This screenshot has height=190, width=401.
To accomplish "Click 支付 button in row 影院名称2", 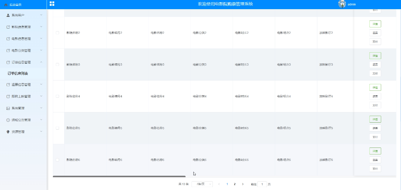I will [x=375, y=42].
